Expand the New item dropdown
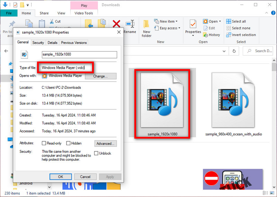The height and width of the screenshot is (197, 277). tap(177, 21)
